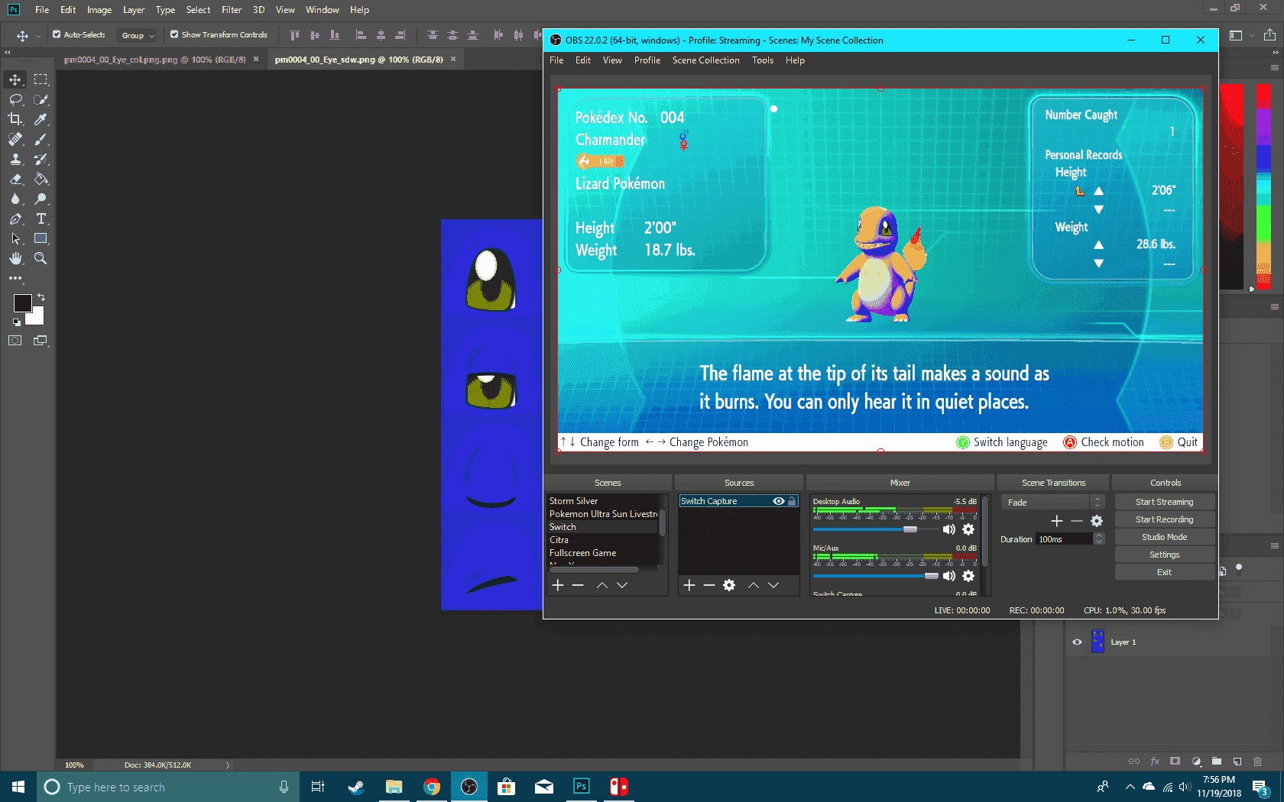Show hidden system tray icons
Viewport: 1284px width, 802px height.
click(x=1130, y=787)
